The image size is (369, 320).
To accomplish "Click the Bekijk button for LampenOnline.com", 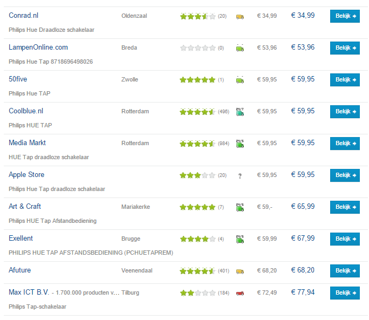I will click(x=345, y=48).
